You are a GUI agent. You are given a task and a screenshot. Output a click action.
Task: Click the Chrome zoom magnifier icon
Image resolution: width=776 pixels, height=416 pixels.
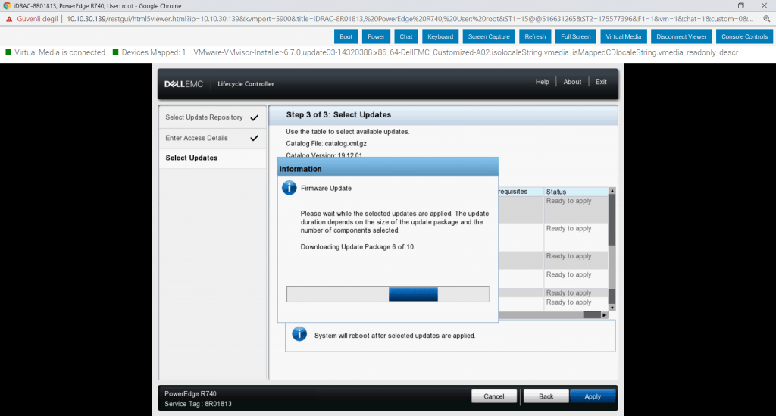(x=767, y=18)
